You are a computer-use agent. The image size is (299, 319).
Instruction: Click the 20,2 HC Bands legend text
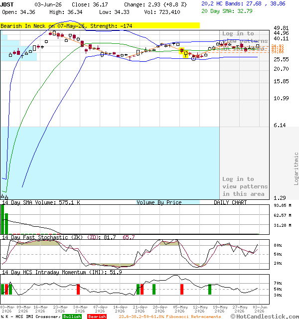(x=243, y=3)
